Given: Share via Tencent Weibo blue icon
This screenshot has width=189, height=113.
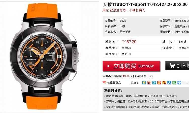Looking at the screenshot, I should [x=154, y=83].
